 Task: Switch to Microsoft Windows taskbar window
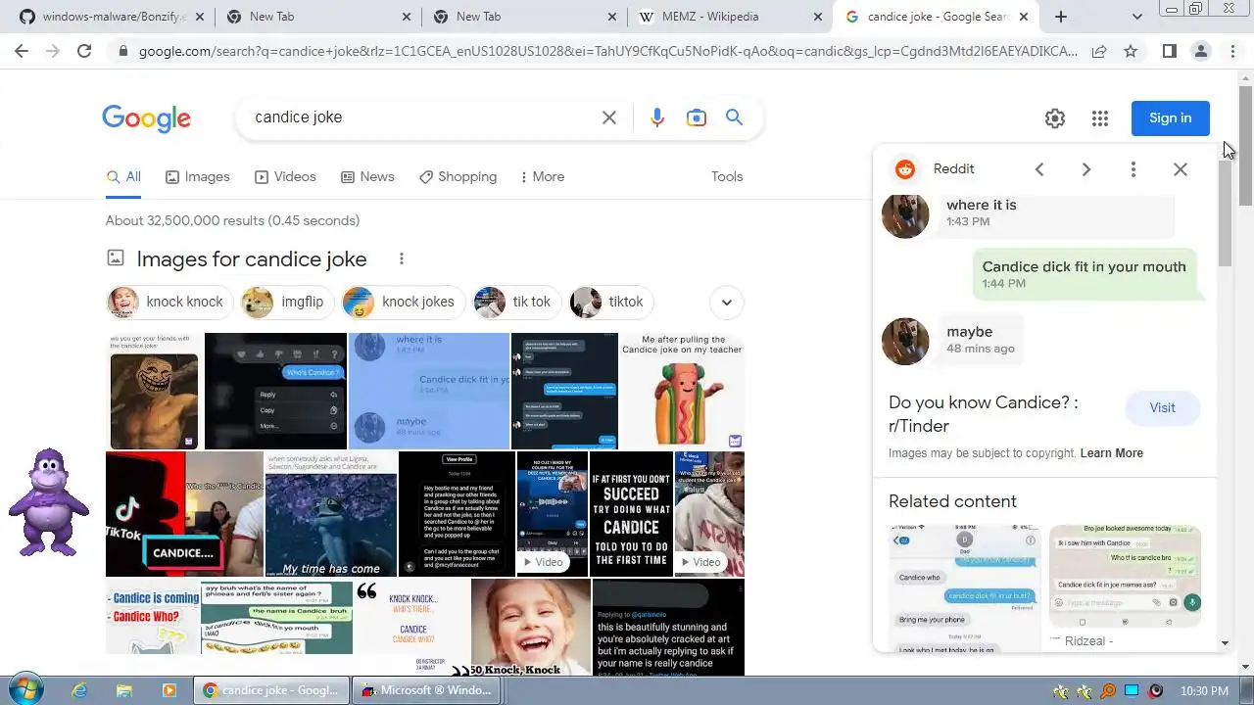427,690
